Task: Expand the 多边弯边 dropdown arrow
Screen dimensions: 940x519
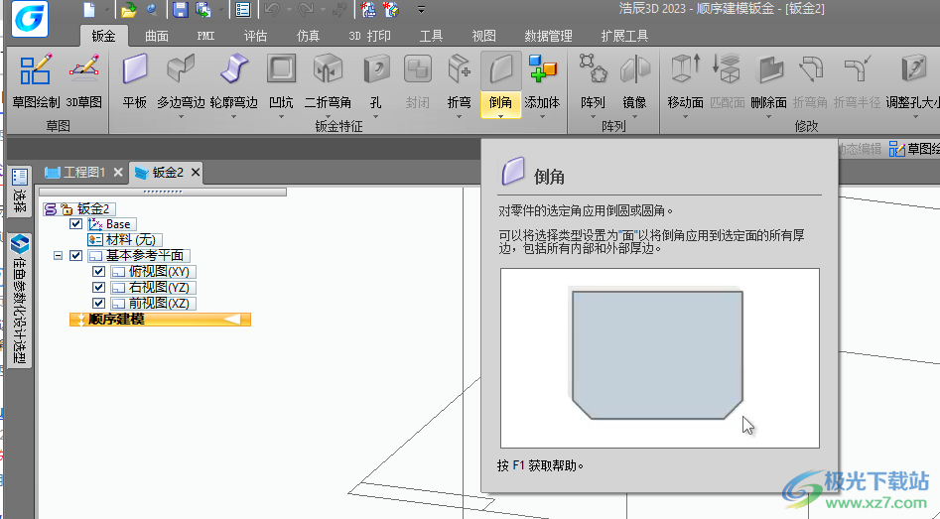Action: (181, 117)
